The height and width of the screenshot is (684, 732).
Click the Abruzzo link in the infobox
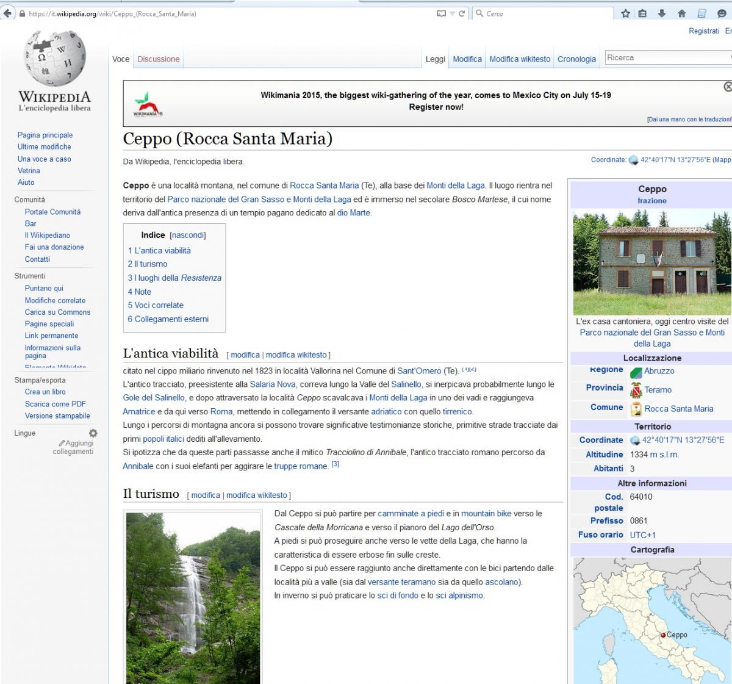[x=659, y=371]
